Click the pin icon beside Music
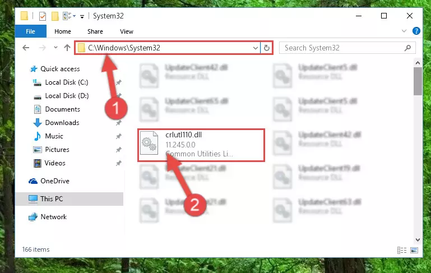This screenshot has height=273, width=431. click(118, 136)
